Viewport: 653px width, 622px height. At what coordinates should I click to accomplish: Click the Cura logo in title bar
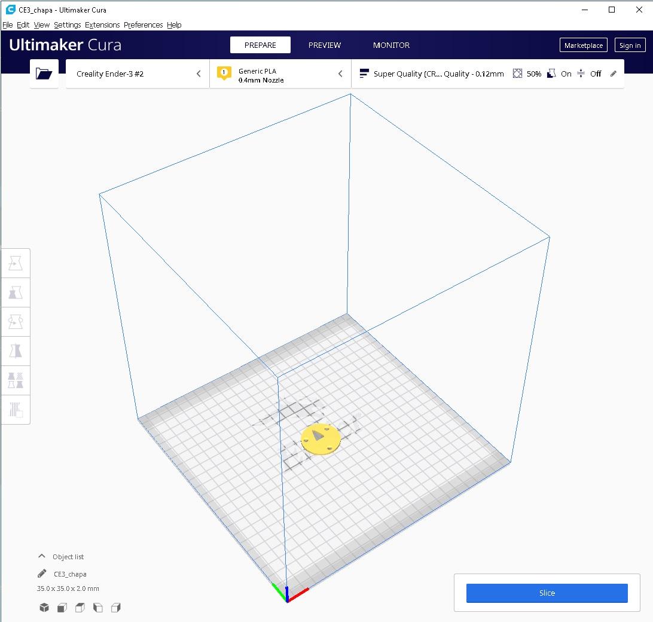click(x=10, y=10)
